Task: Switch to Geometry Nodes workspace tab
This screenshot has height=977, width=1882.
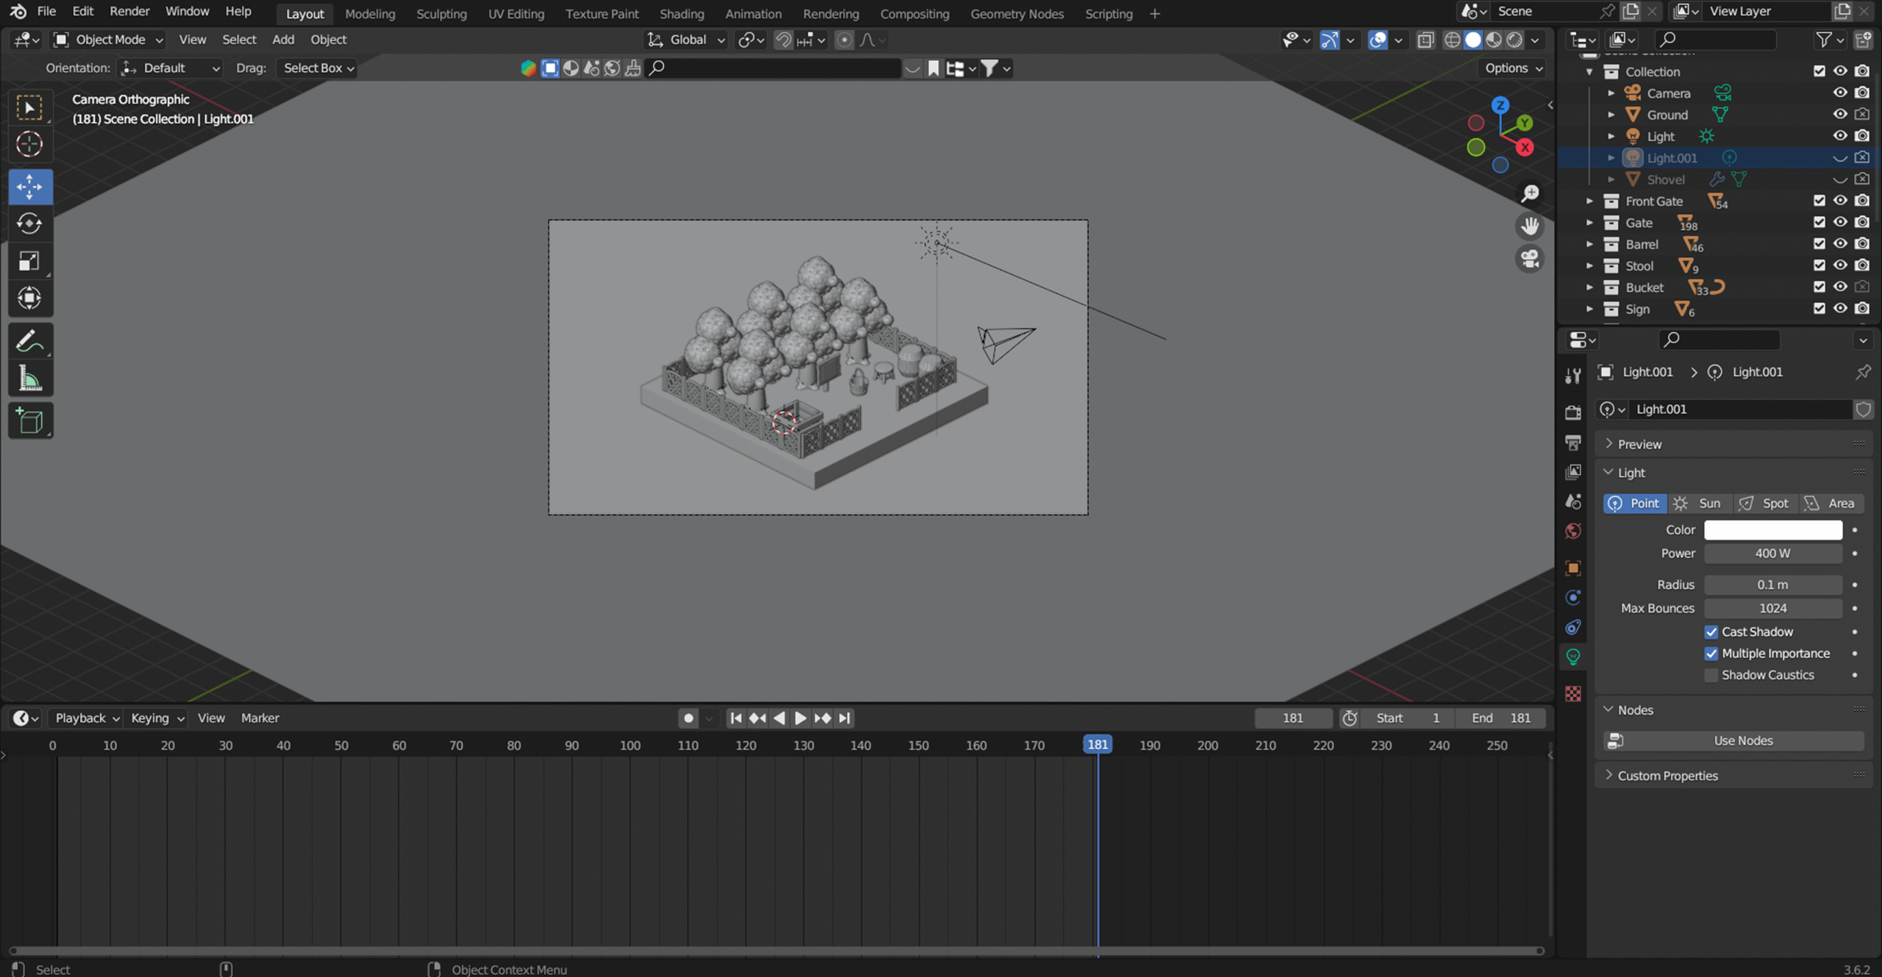Action: tap(1017, 13)
